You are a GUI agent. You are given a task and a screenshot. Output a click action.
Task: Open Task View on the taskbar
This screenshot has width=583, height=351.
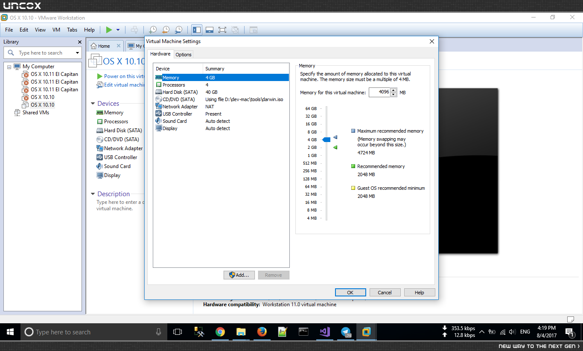(x=178, y=332)
